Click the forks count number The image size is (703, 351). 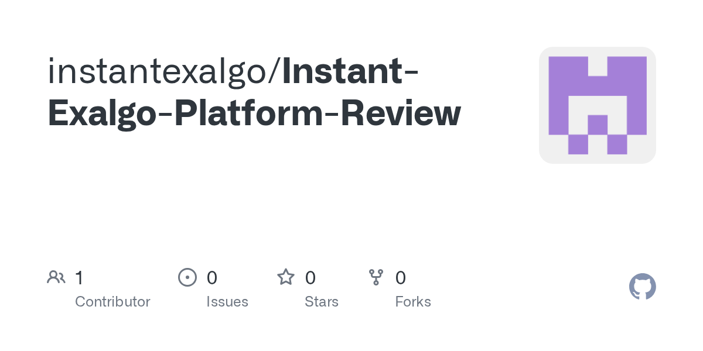pyautogui.click(x=401, y=277)
